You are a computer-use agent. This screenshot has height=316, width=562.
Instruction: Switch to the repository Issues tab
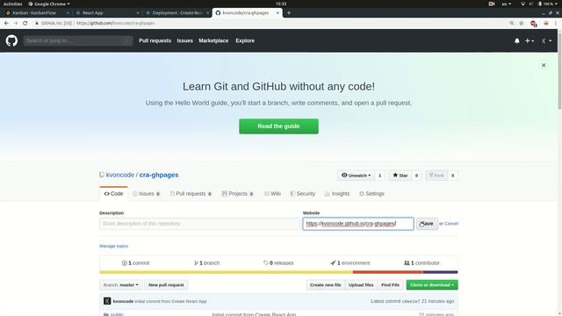click(147, 193)
